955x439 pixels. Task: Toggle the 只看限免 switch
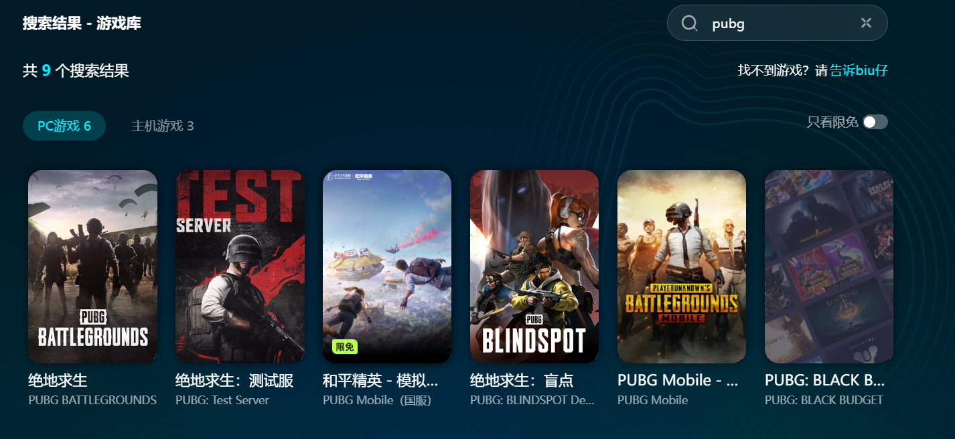[x=875, y=122]
